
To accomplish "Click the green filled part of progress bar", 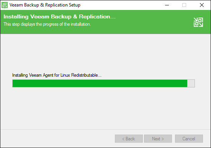I will pos(100,83).
